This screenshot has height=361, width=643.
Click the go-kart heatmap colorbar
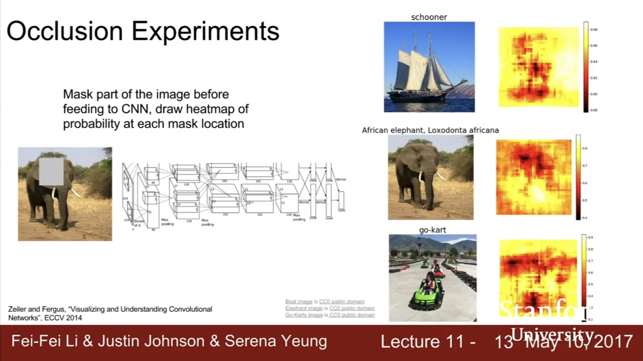[584, 278]
